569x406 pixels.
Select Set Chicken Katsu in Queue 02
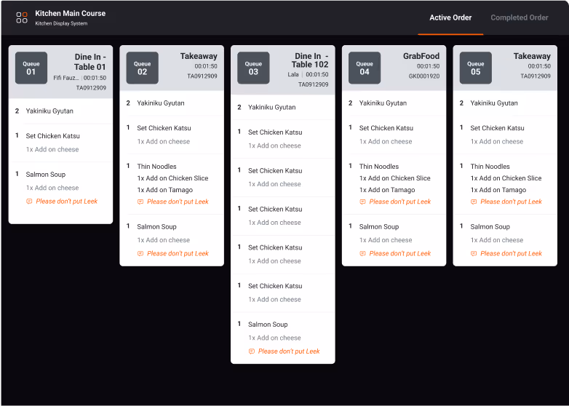point(164,128)
